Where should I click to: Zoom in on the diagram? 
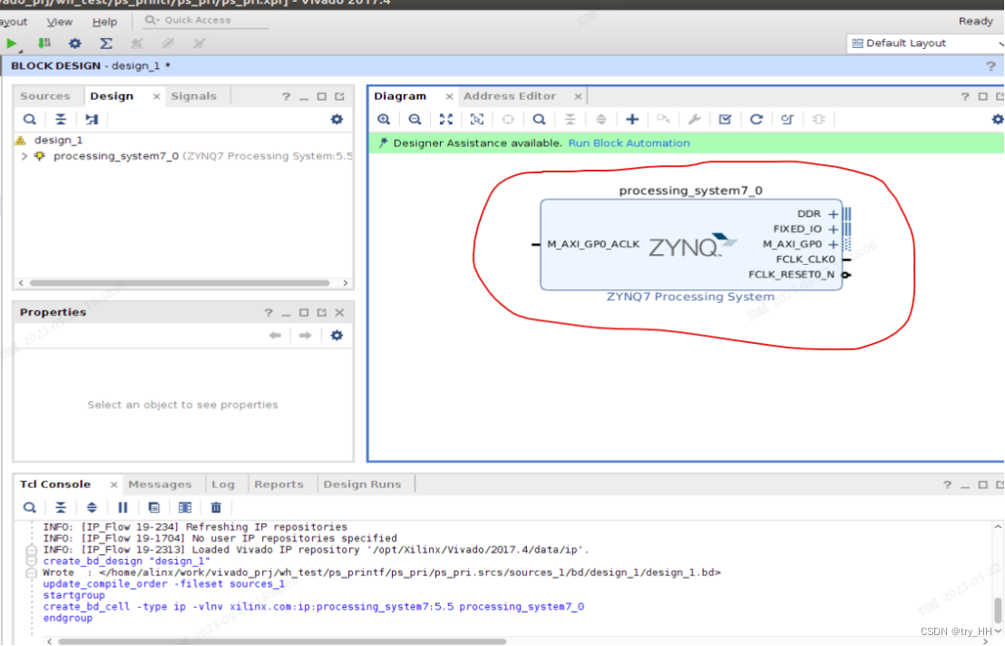pyautogui.click(x=384, y=119)
